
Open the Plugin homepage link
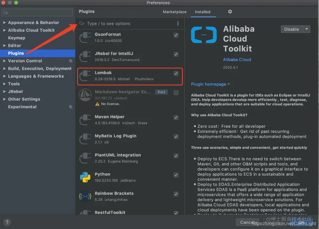(x=208, y=84)
